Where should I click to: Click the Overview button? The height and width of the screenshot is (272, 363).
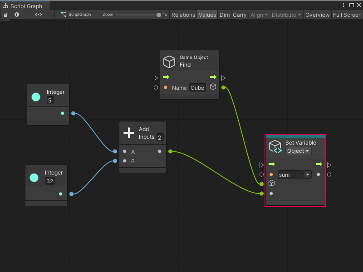tap(317, 15)
